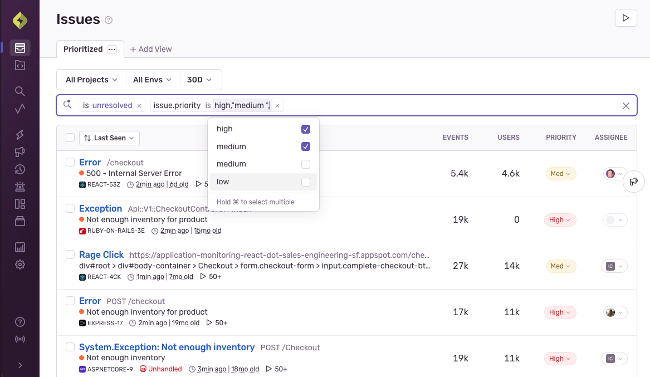Open the Releases box sidebar icon
Screen dimensions: 650x377
coord(20,221)
